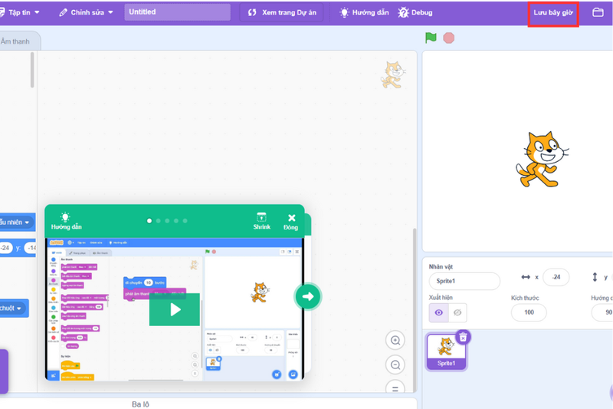Select the third tutorial step dot
Viewport: 613px width, 409px height.
tap(167, 221)
